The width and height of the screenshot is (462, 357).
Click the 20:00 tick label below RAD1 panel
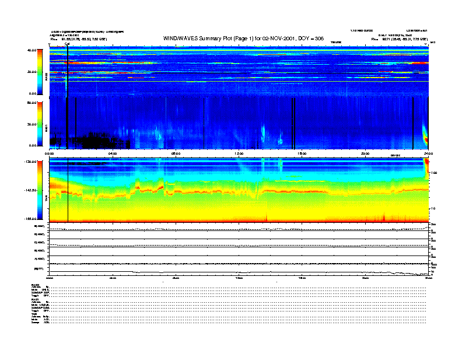(x=365, y=153)
